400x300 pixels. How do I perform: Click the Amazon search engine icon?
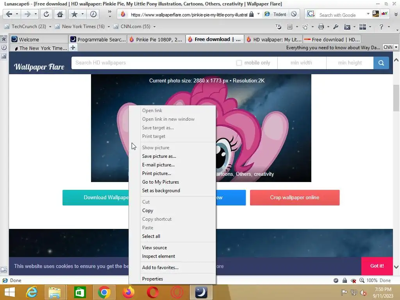click(x=375, y=14)
